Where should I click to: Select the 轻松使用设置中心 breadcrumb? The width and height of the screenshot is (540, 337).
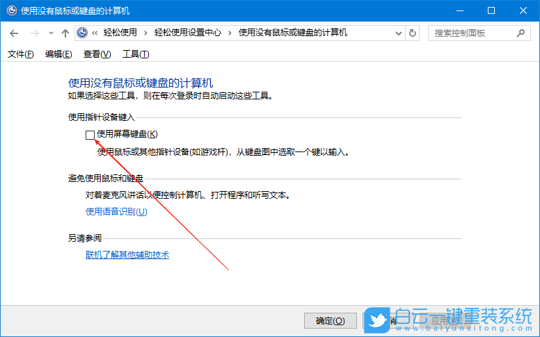(x=187, y=33)
